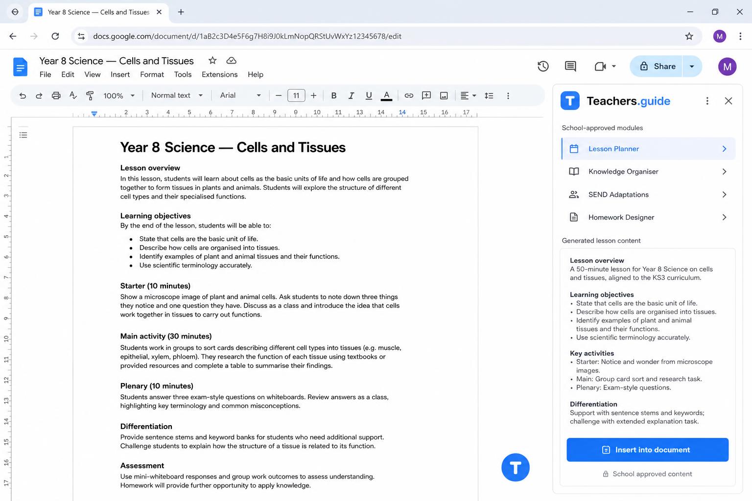
Task: Show the document outline
Action: tap(23, 135)
